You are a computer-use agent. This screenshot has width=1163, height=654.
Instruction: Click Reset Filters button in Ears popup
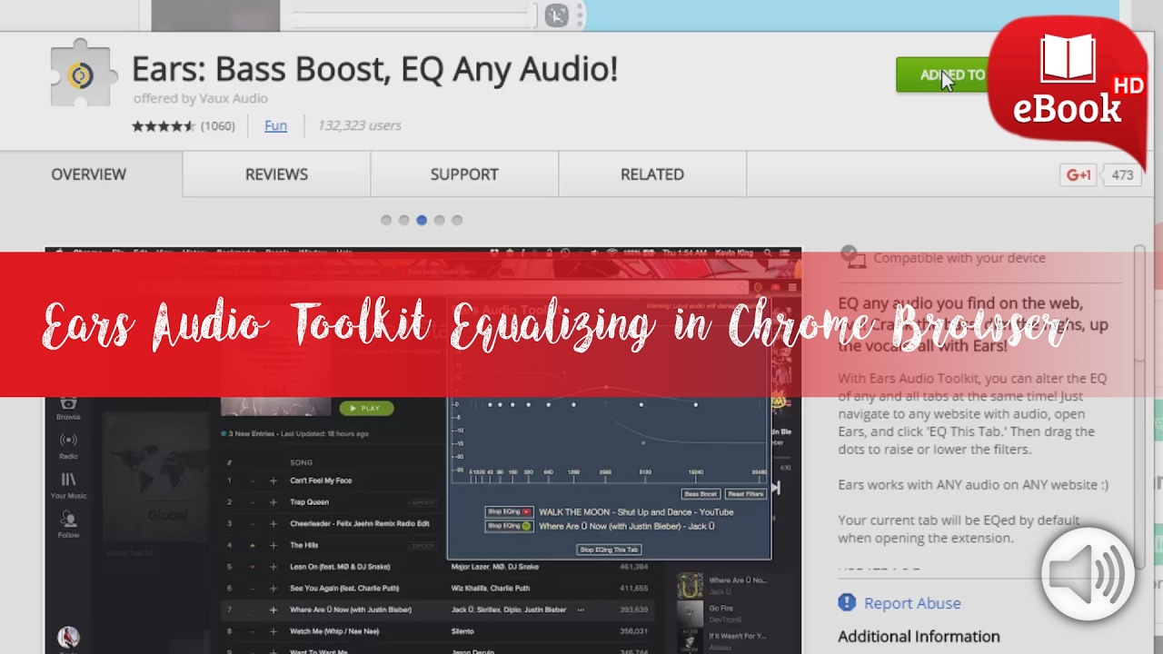click(745, 494)
